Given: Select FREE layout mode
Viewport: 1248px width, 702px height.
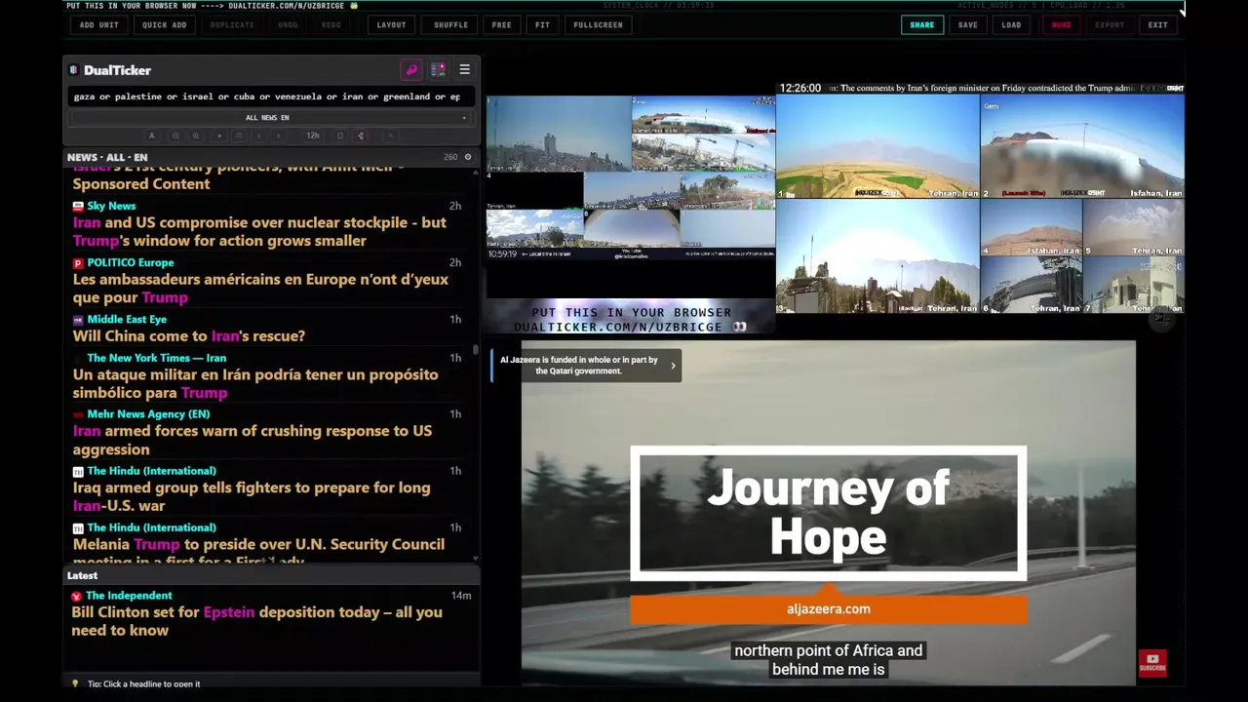Looking at the screenshot, I should (x=501, y=24).
